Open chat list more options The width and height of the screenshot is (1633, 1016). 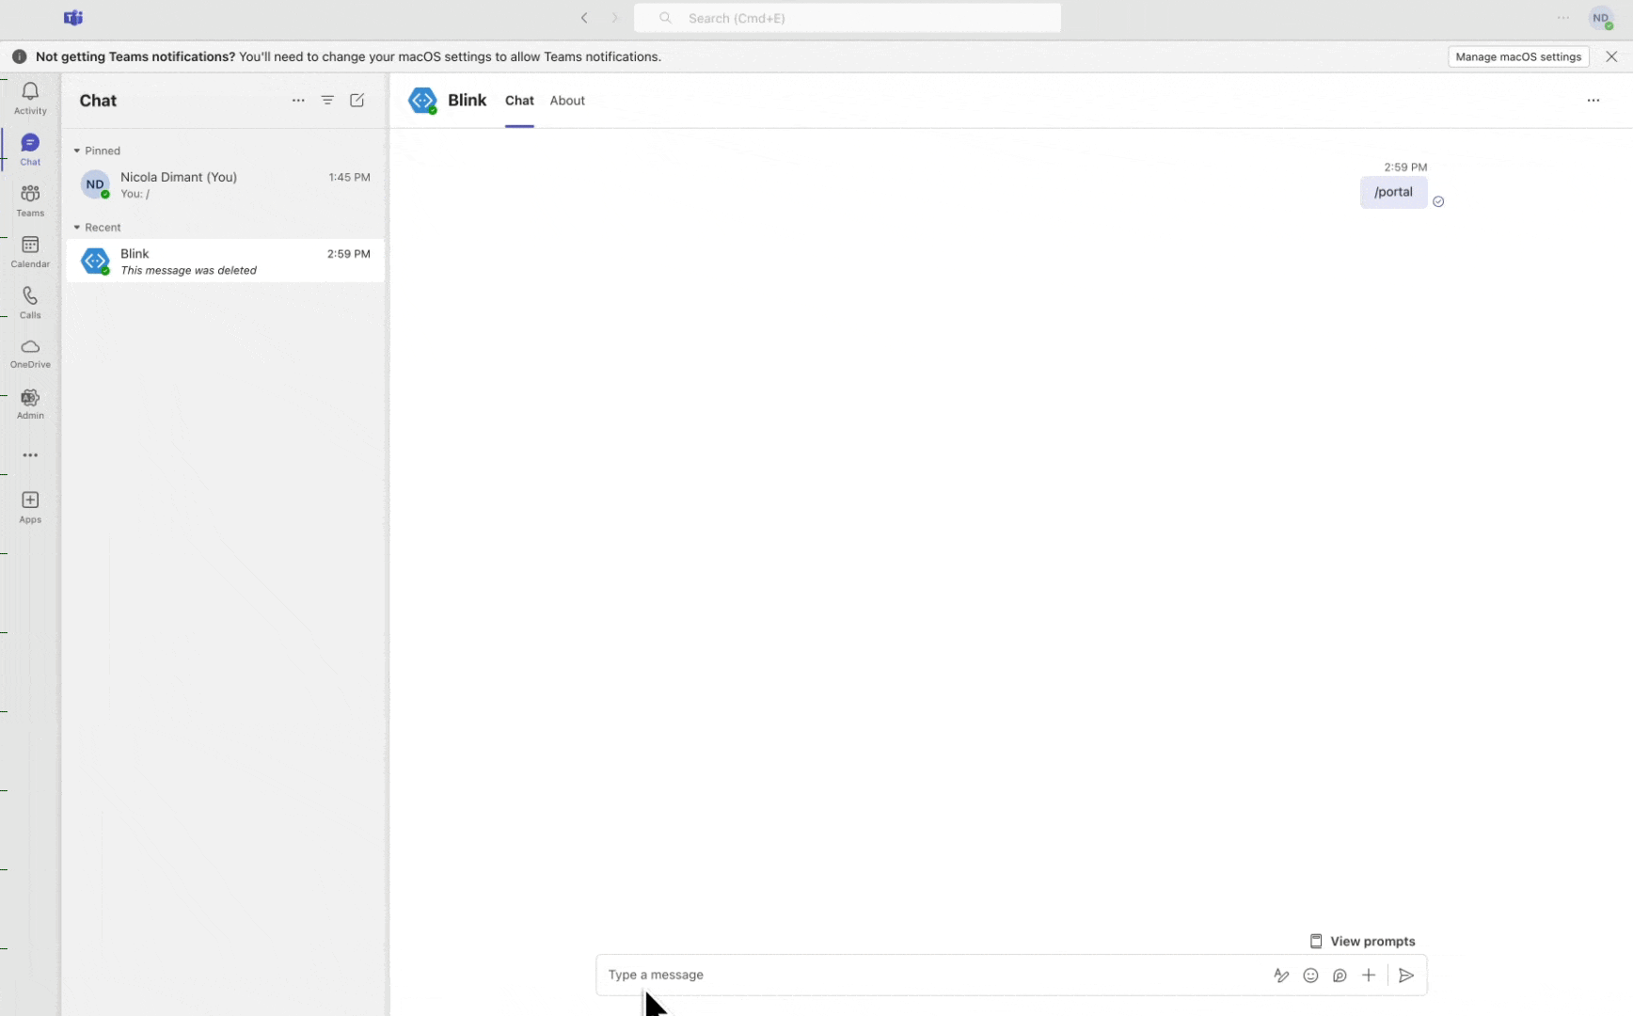[x=298, y=101]
